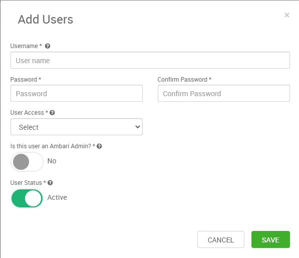The height and width of the screenshot is (258, 299).
Task: Click the Cancel button
Action: point(221,239)
